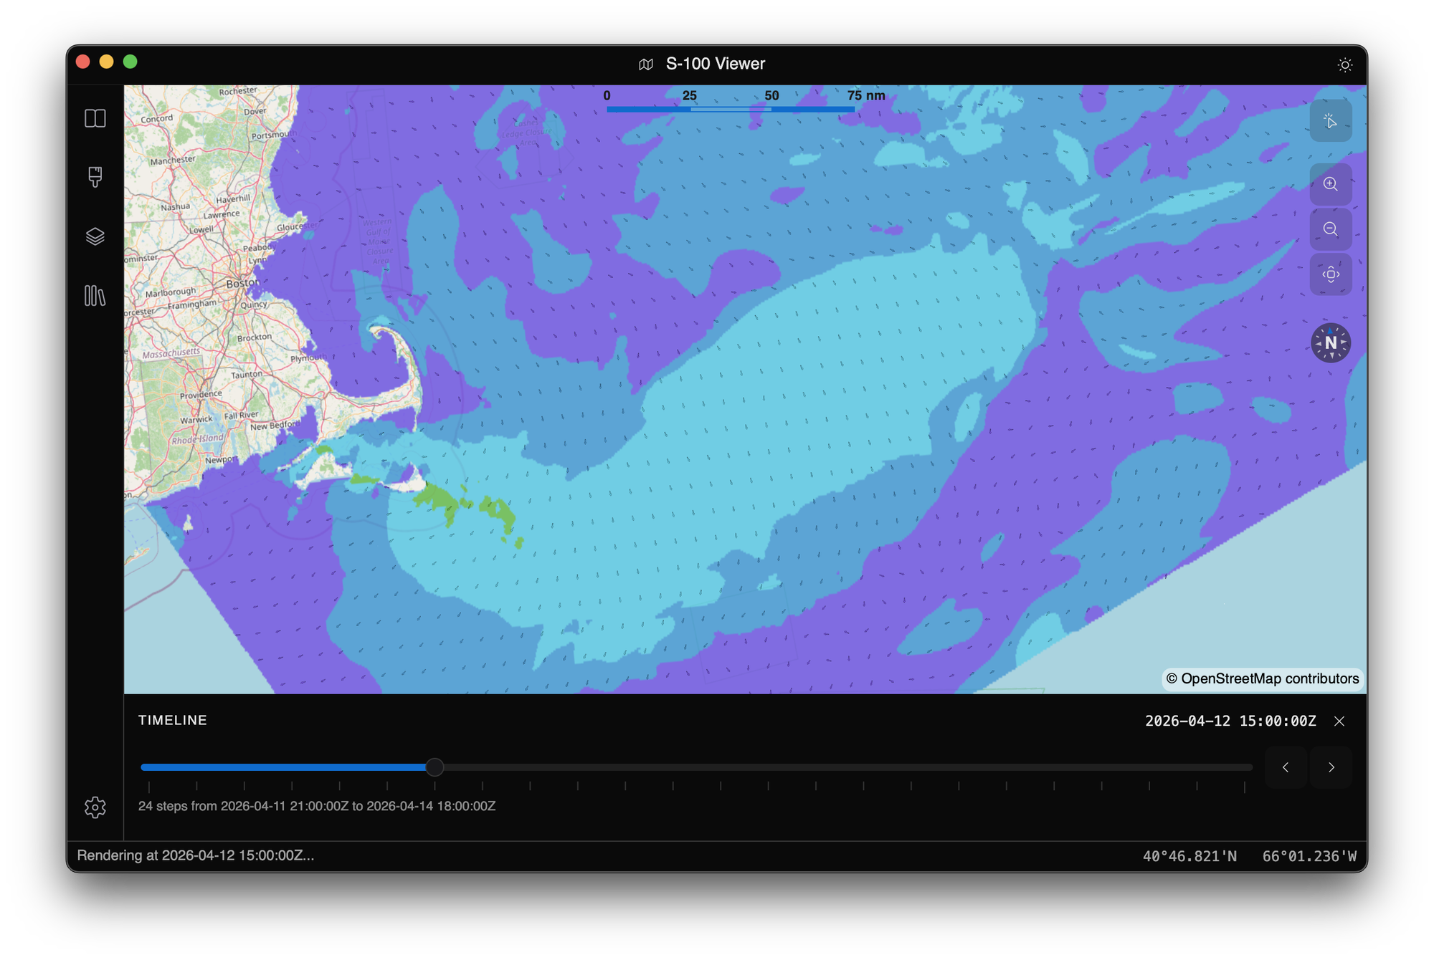
Task: Click the S-100 Viewer title map icon
Action: click(646, 64)
